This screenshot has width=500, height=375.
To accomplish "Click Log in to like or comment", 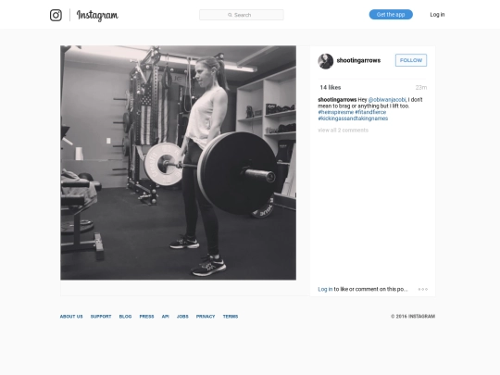I will [x=325, y=289].
